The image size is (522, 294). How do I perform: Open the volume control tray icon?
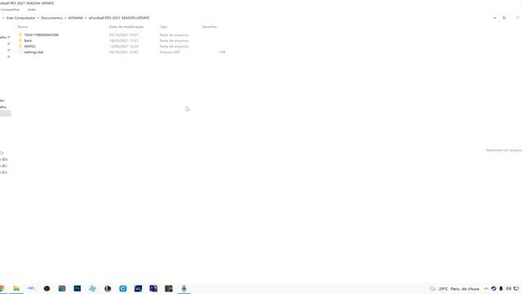[508, 288]
